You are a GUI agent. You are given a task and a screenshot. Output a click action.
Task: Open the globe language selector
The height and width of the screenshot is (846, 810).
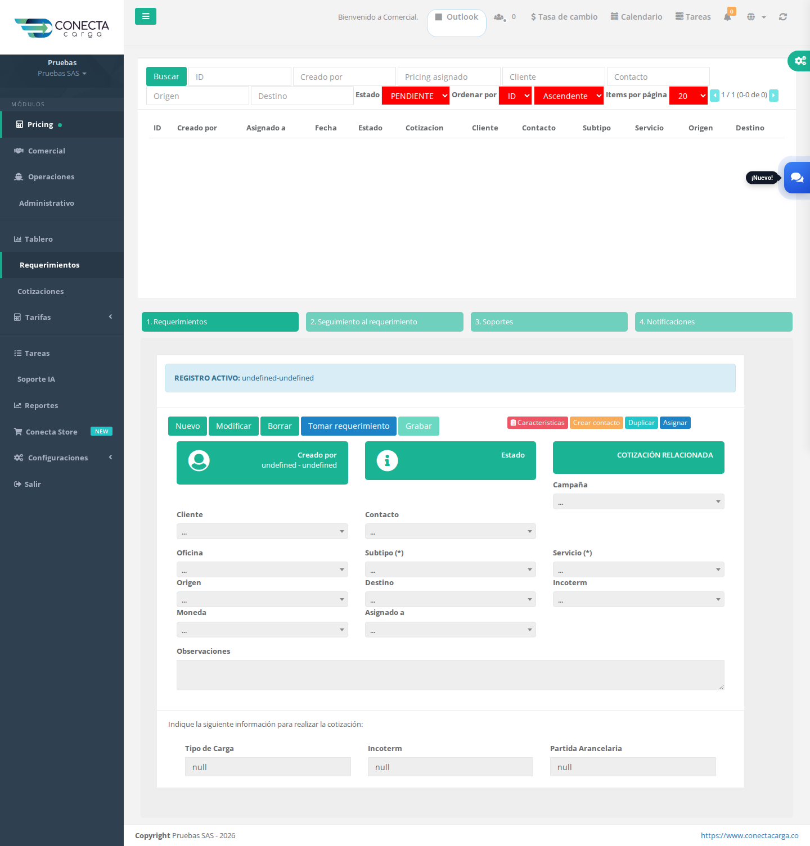[755, 17]
